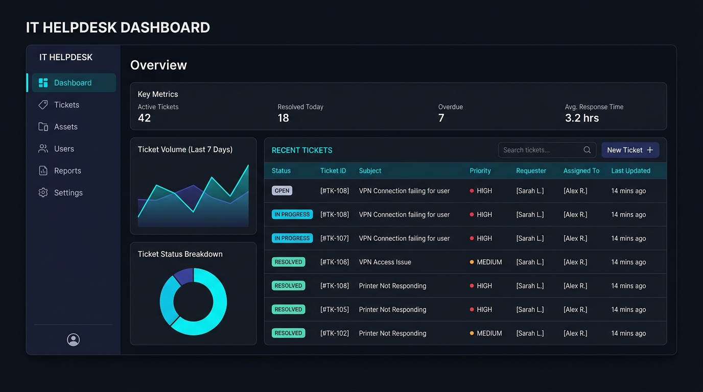Sort by the Last Updated column header

[x=631, y=171]
